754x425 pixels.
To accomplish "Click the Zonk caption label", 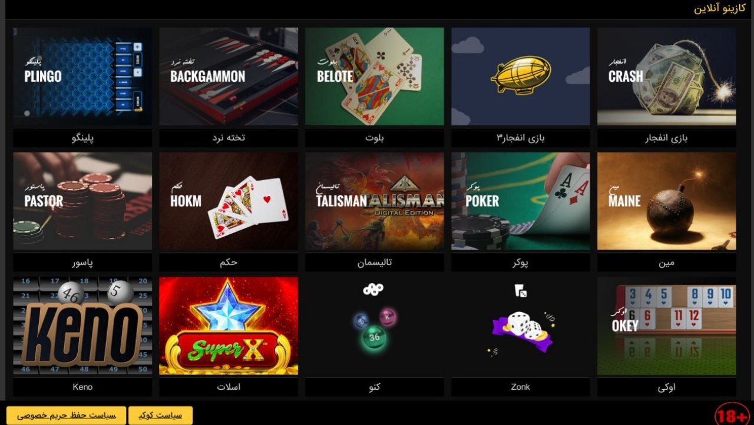I will point(521,387).
